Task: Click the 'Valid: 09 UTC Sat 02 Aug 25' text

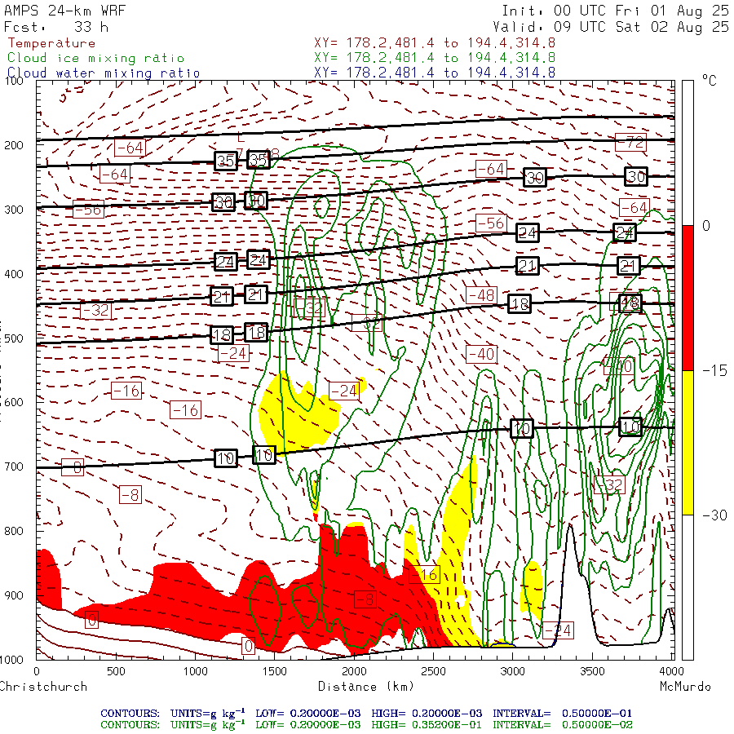Action: [x=611, y=27]
